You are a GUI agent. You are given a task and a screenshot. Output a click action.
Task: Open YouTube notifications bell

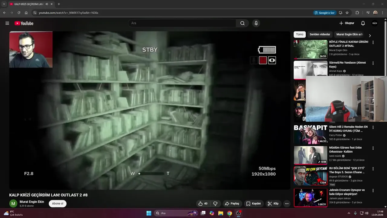363,23
